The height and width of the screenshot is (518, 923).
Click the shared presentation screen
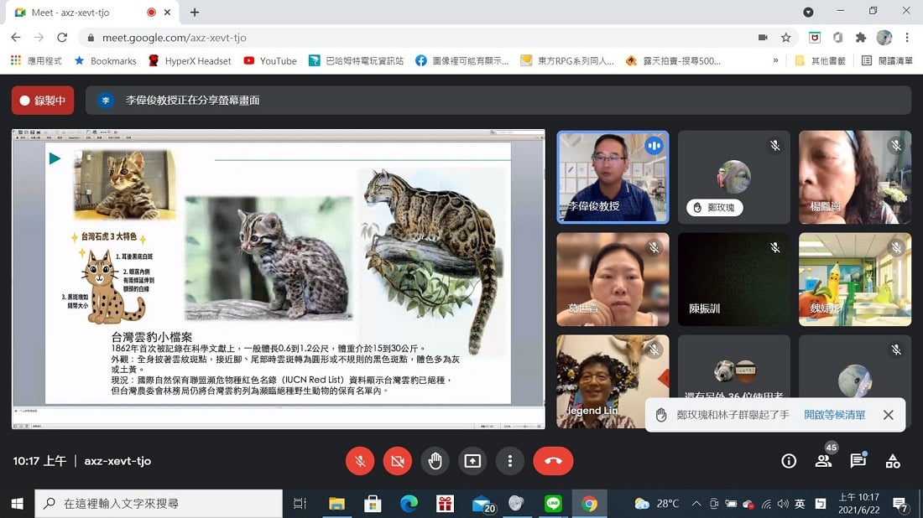pos(279,278)
